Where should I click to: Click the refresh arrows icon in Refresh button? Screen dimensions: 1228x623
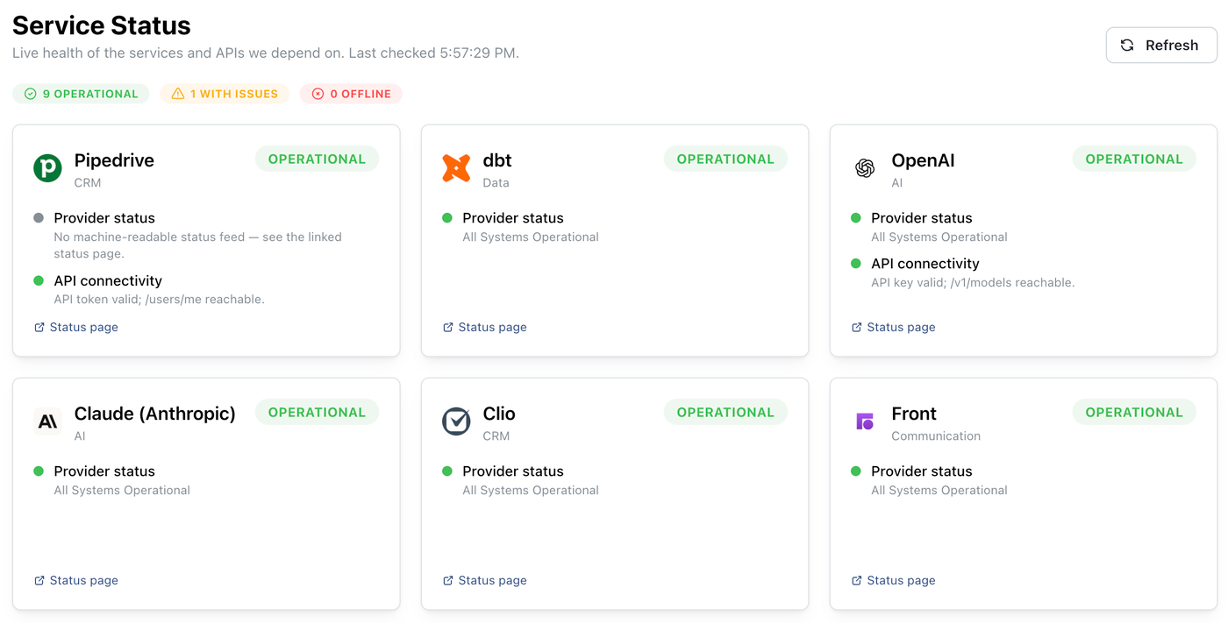(x=1127, y=46)
